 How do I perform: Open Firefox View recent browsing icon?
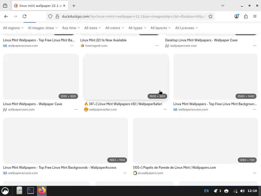[5, 6]
